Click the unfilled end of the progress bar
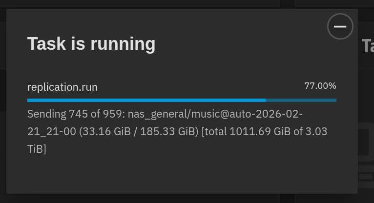Image resolution: width=374 pixels, height=203 pixels. click(301, 100)
